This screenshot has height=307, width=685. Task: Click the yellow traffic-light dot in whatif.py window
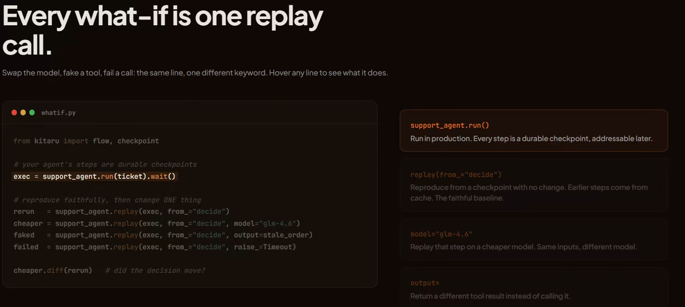(x=23, y=113)
